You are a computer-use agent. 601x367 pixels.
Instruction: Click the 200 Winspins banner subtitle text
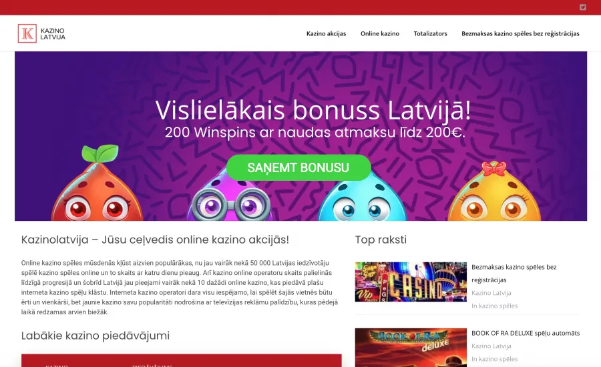pos(315,133)
